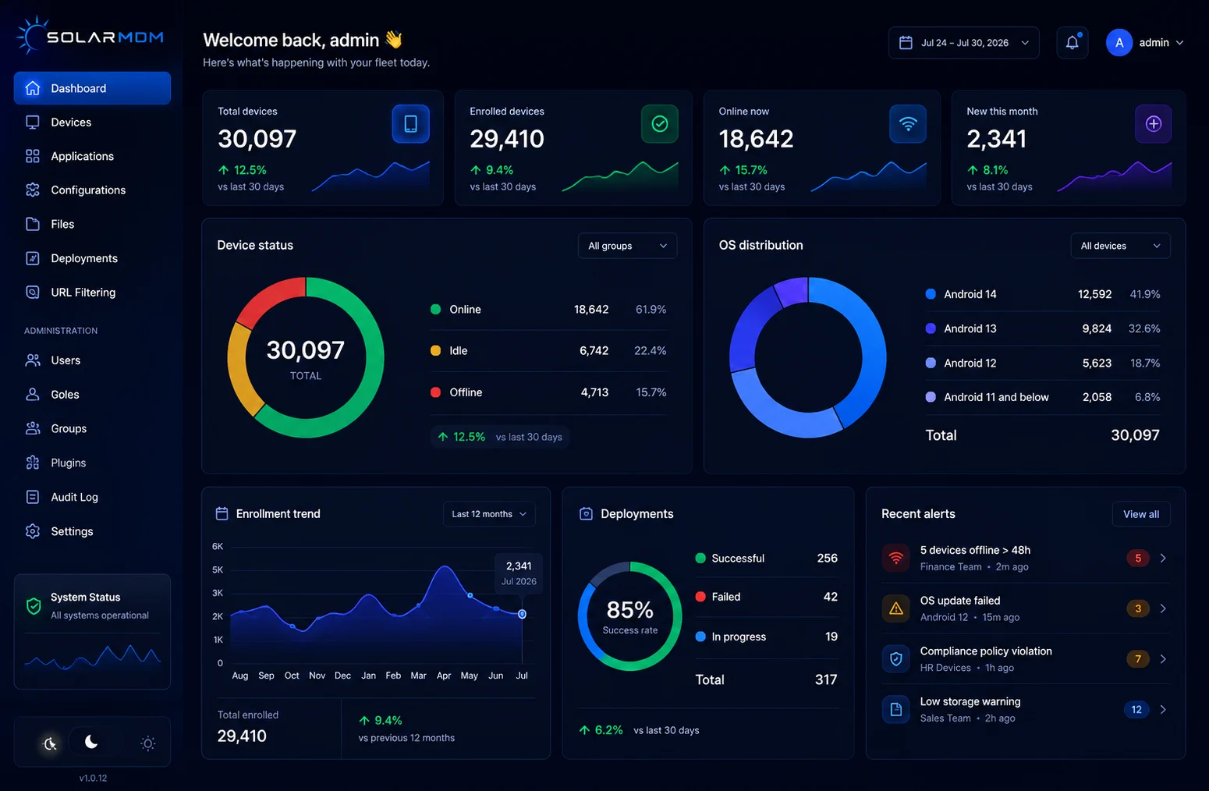The image size is (1209, 791).
Task: Open the Goles menu item
Action: click(x=92, y=395)
